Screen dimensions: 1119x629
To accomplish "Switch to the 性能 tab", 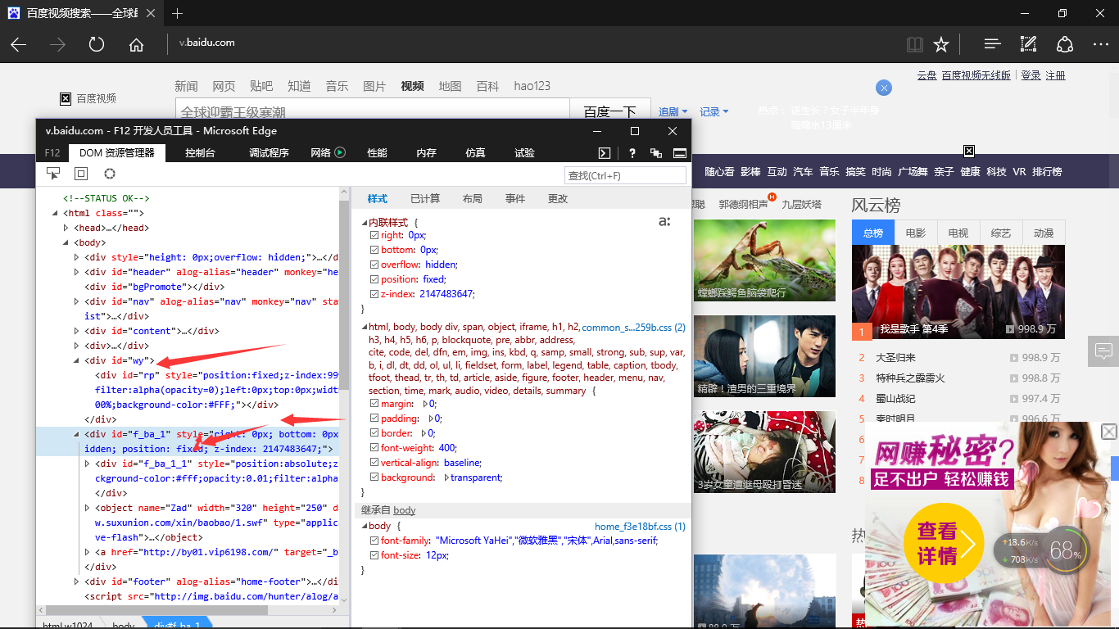I will tap(378, 152).
